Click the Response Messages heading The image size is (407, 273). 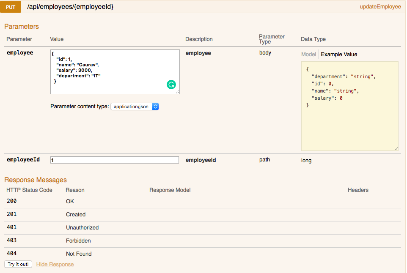click(36, 180)
